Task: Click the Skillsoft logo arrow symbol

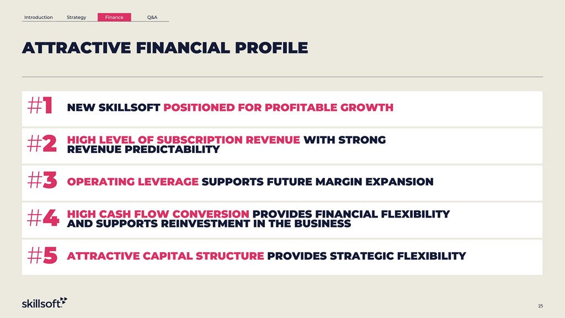Action: tap(63, 300)
